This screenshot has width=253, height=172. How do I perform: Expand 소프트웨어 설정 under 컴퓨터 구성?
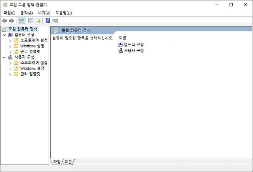(10, 41)
